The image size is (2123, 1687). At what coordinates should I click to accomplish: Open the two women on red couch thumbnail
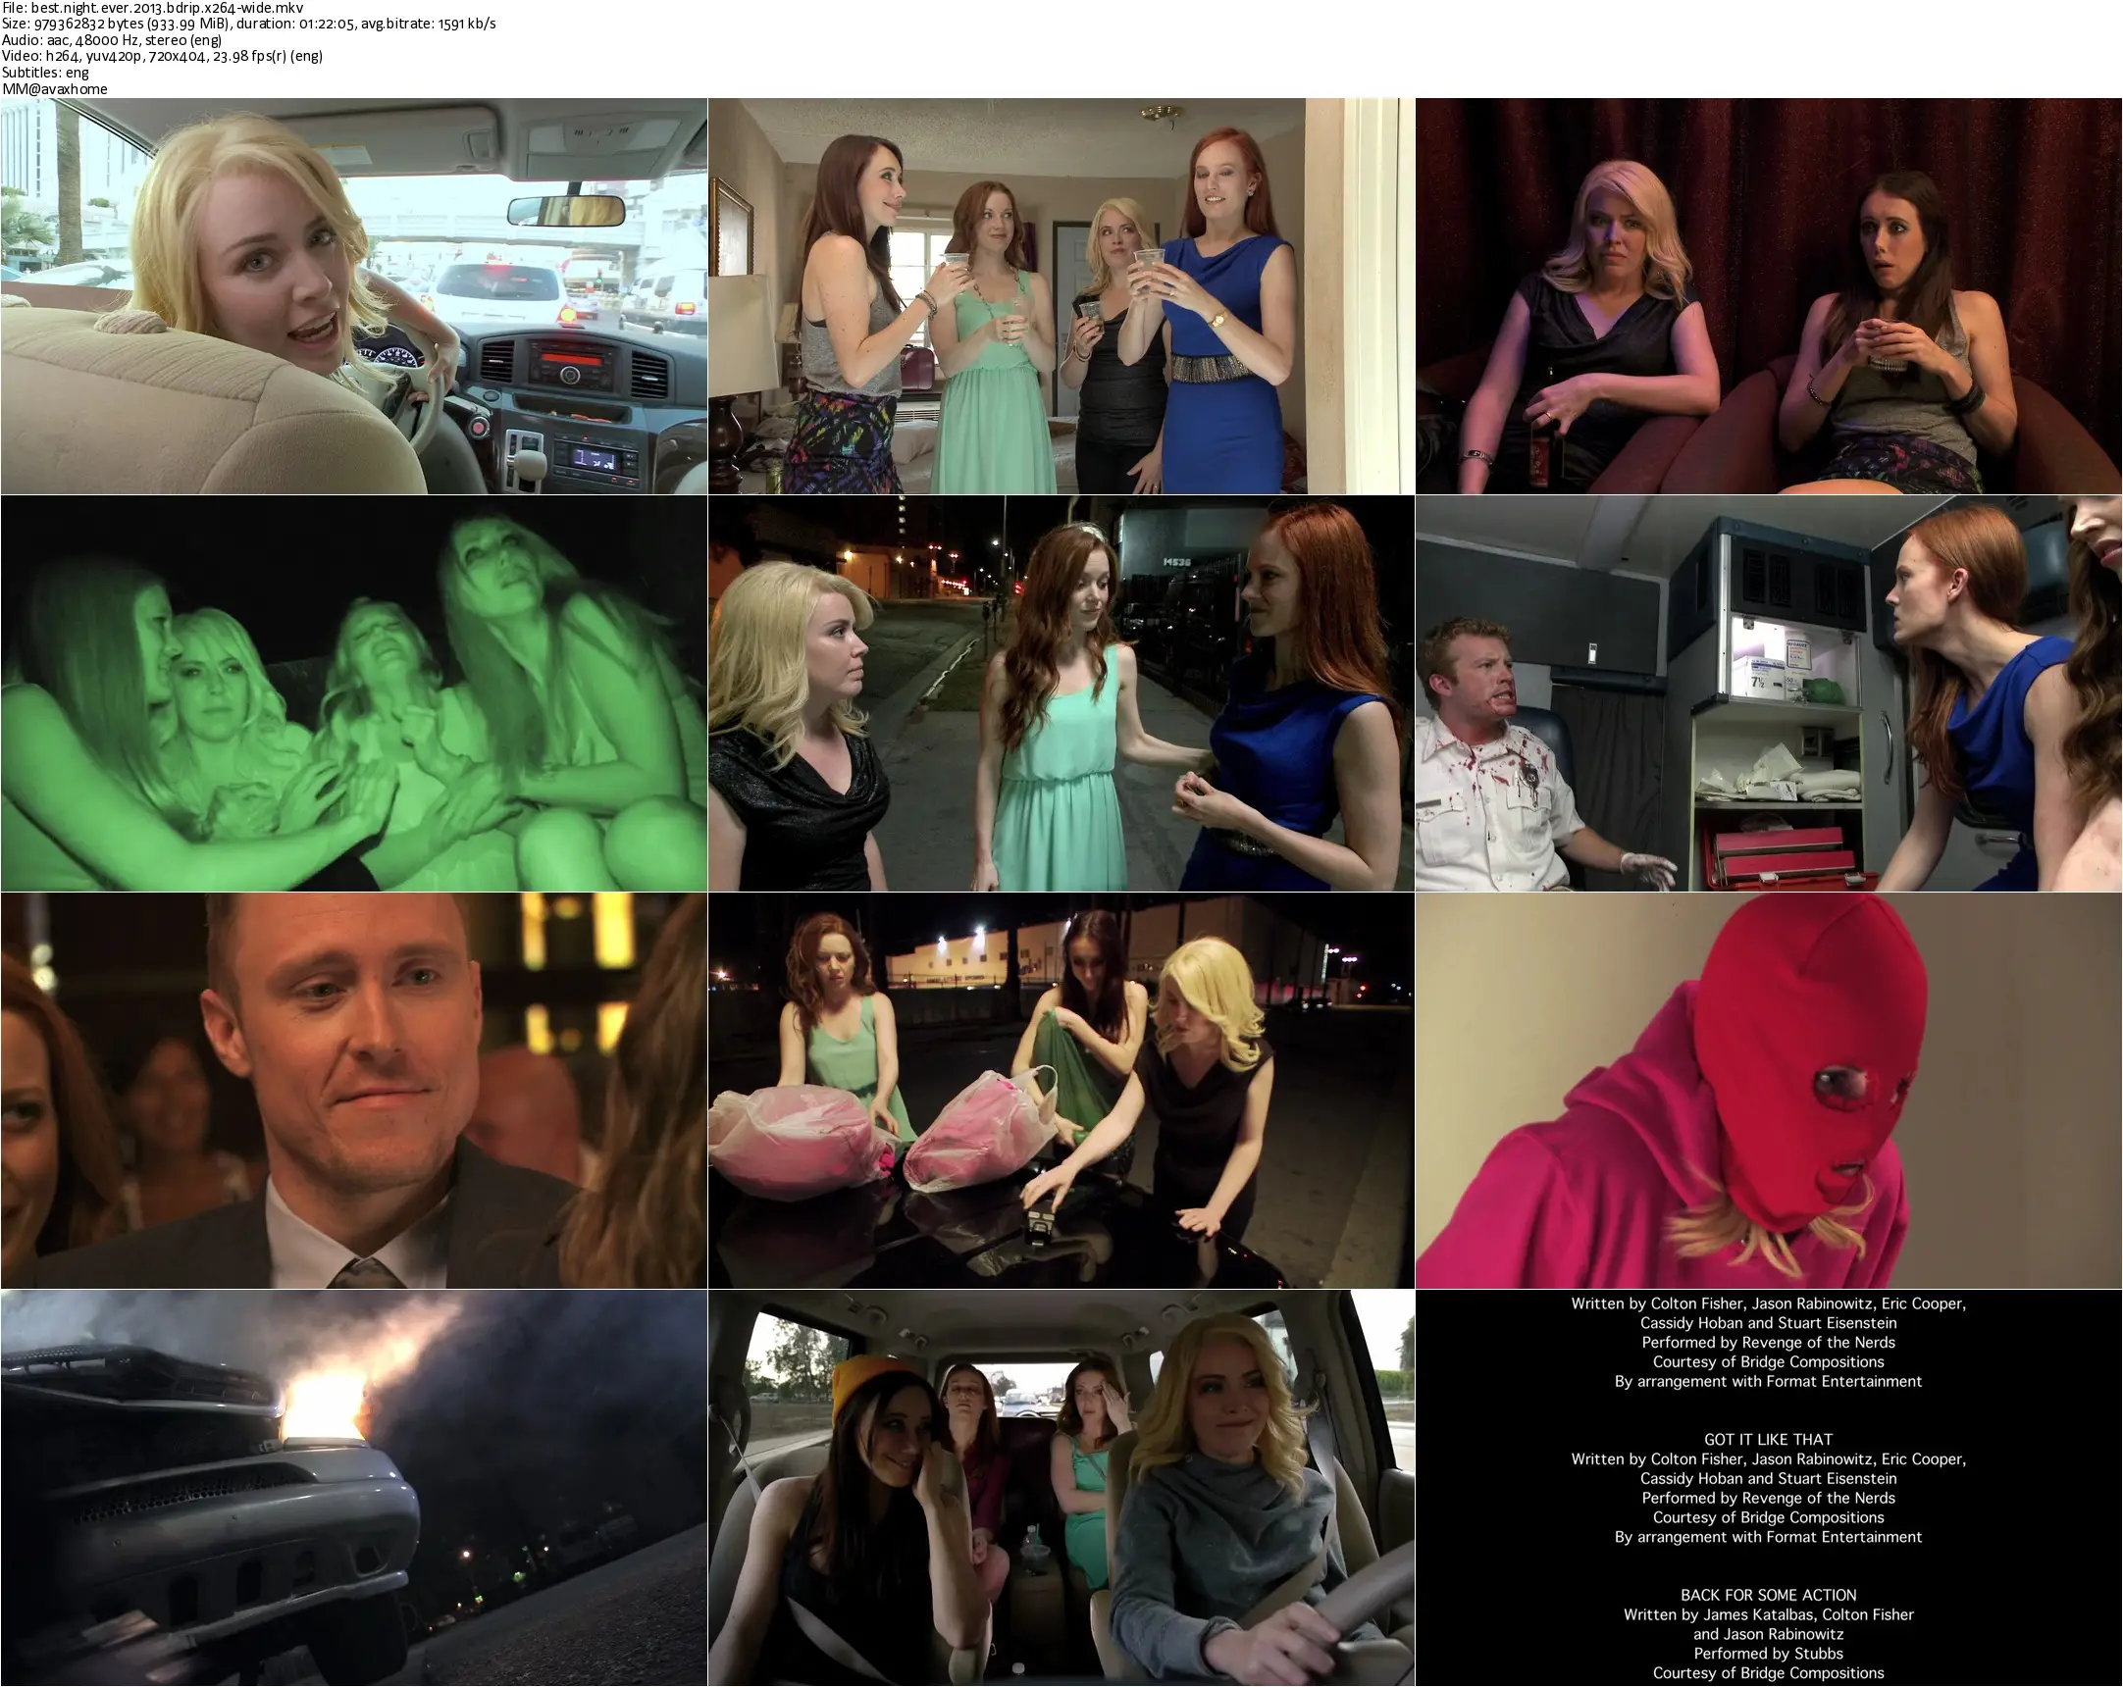click(x=1769, y=295)
